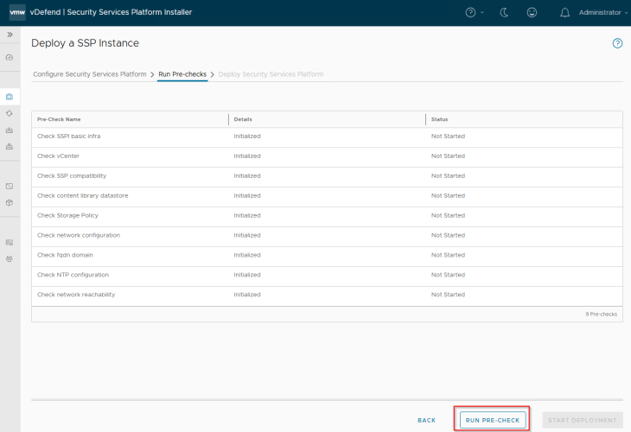Open the dashboard gauge icon in sidebar
Screen dimensions: 631x432
10,57
